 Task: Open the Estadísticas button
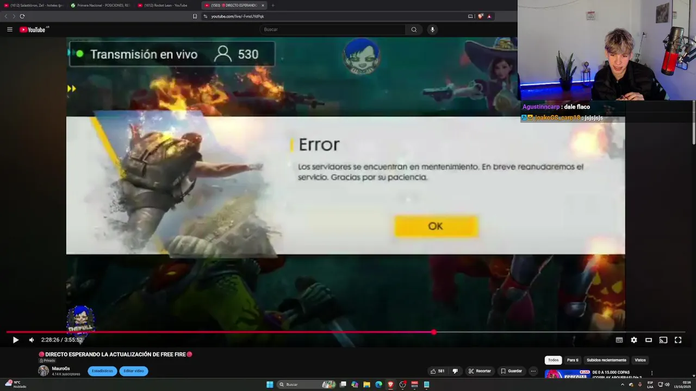[102, 371]
